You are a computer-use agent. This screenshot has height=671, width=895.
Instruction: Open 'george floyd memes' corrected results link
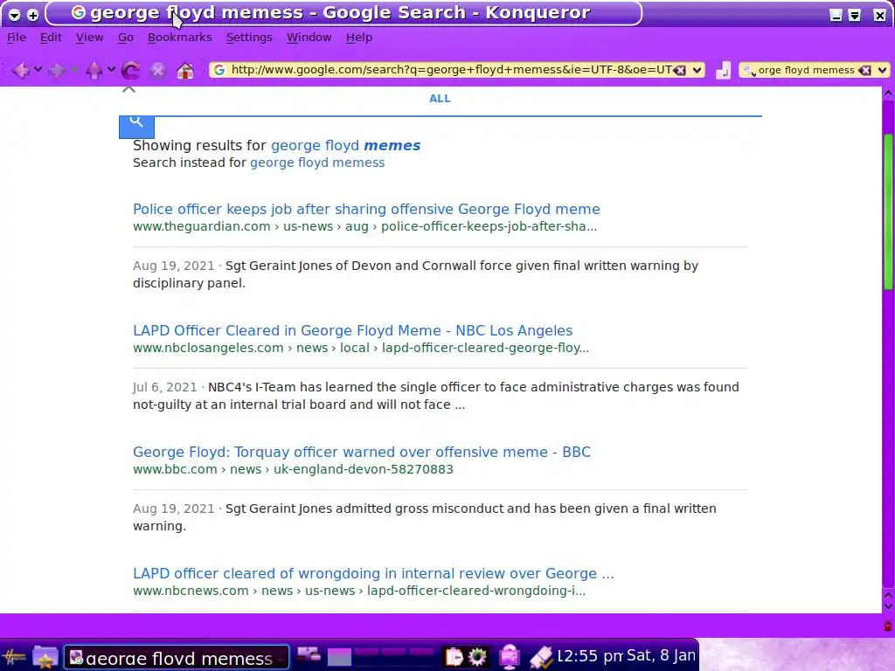pyautogui.click(x=345, y=146)
